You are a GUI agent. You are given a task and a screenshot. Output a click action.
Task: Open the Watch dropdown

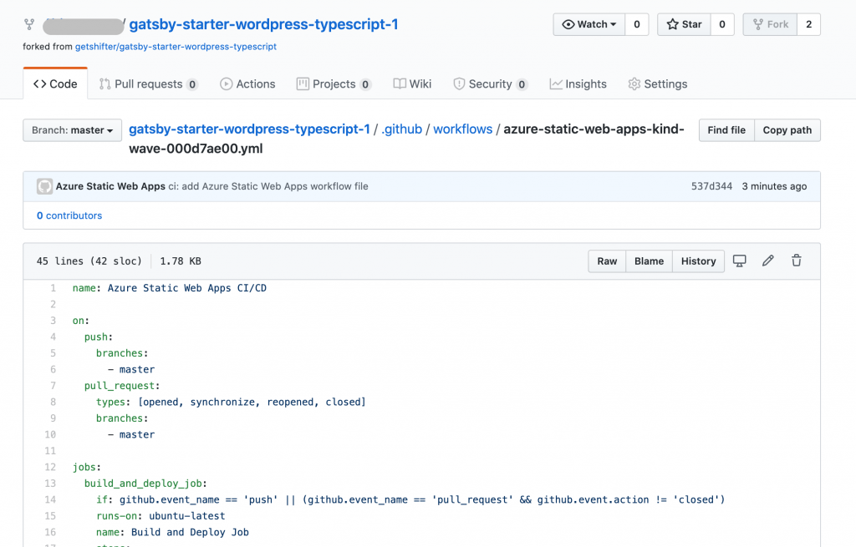pyautogui.click(x=589, y=24)
